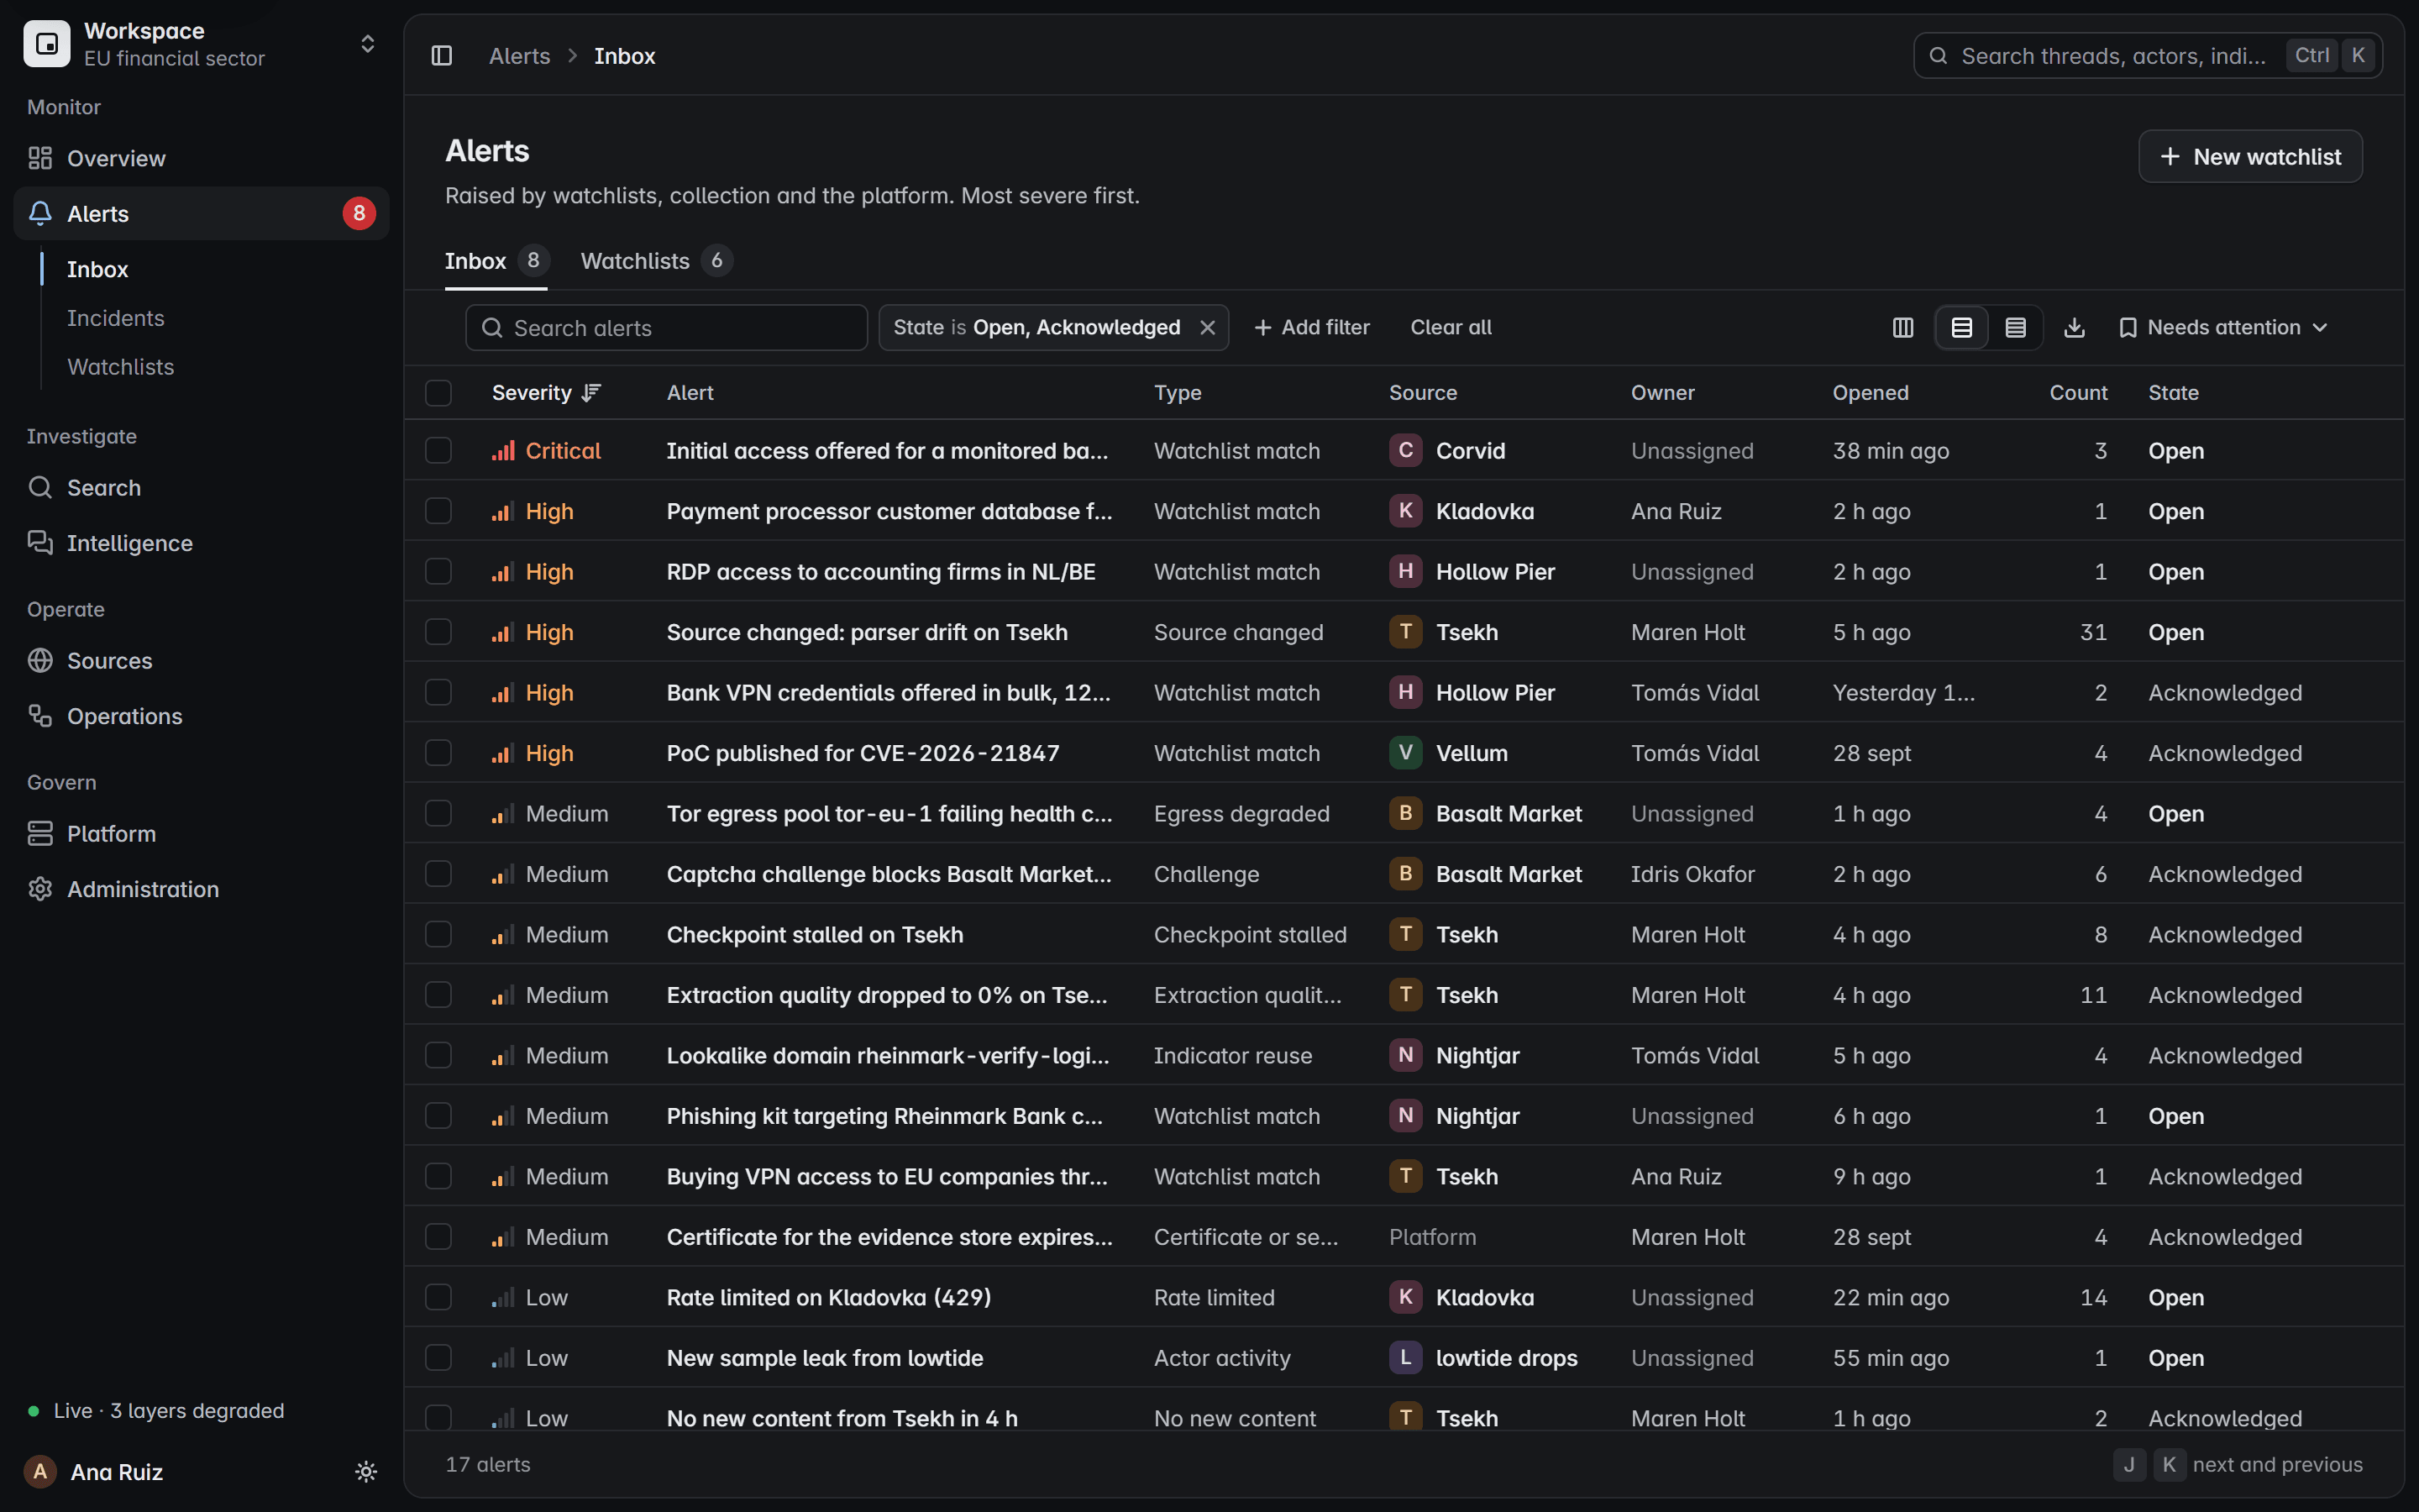Check the Payment processor alert row
The height and width of the screenshot is (1512, 2419).
tap(438, 511)
